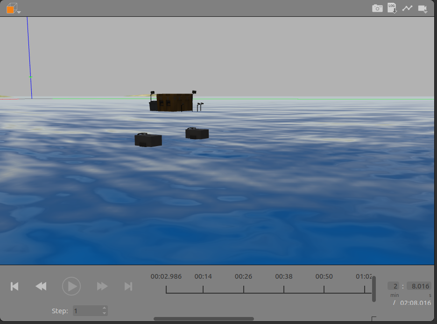Click the Step value input field
This screenshot has width=437, height=324.
click(x=86, y=310)
